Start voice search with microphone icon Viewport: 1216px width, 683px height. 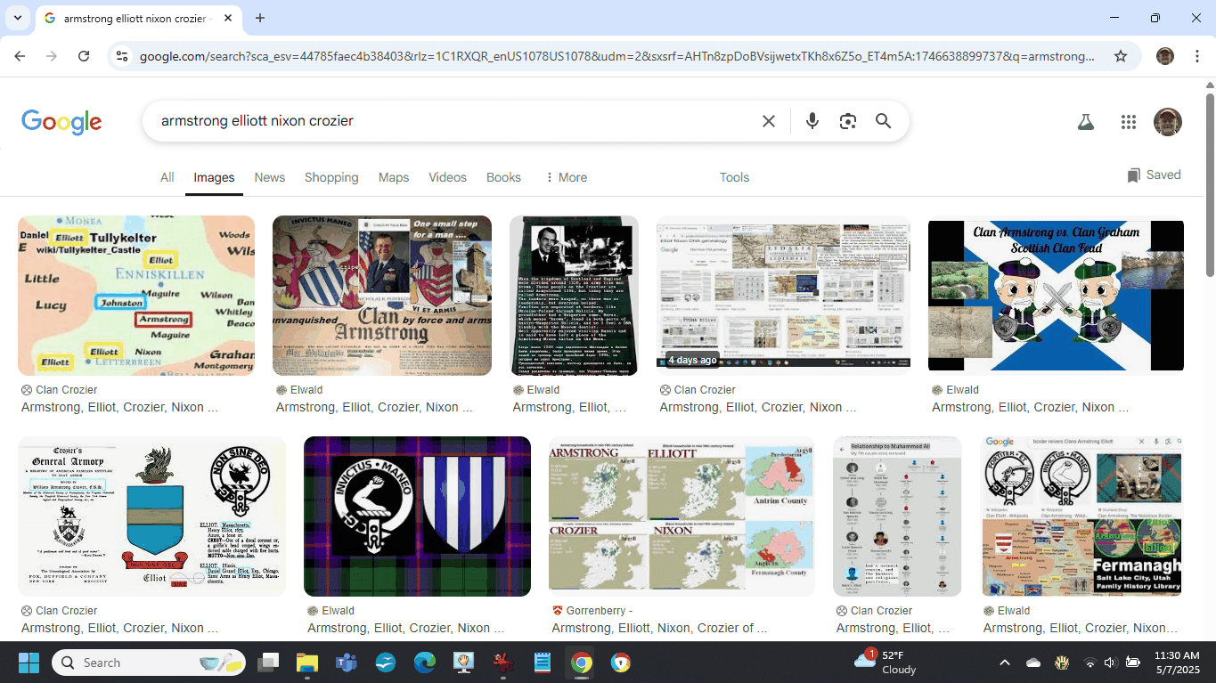(x=812, y=121)
